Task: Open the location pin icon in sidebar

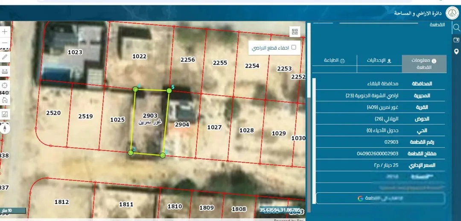Action: [x=456, y=52]
